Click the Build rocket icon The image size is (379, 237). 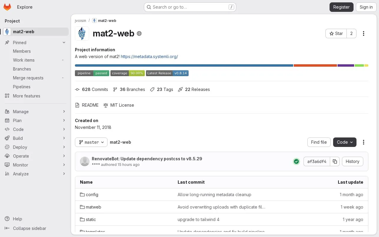[7, 138]
